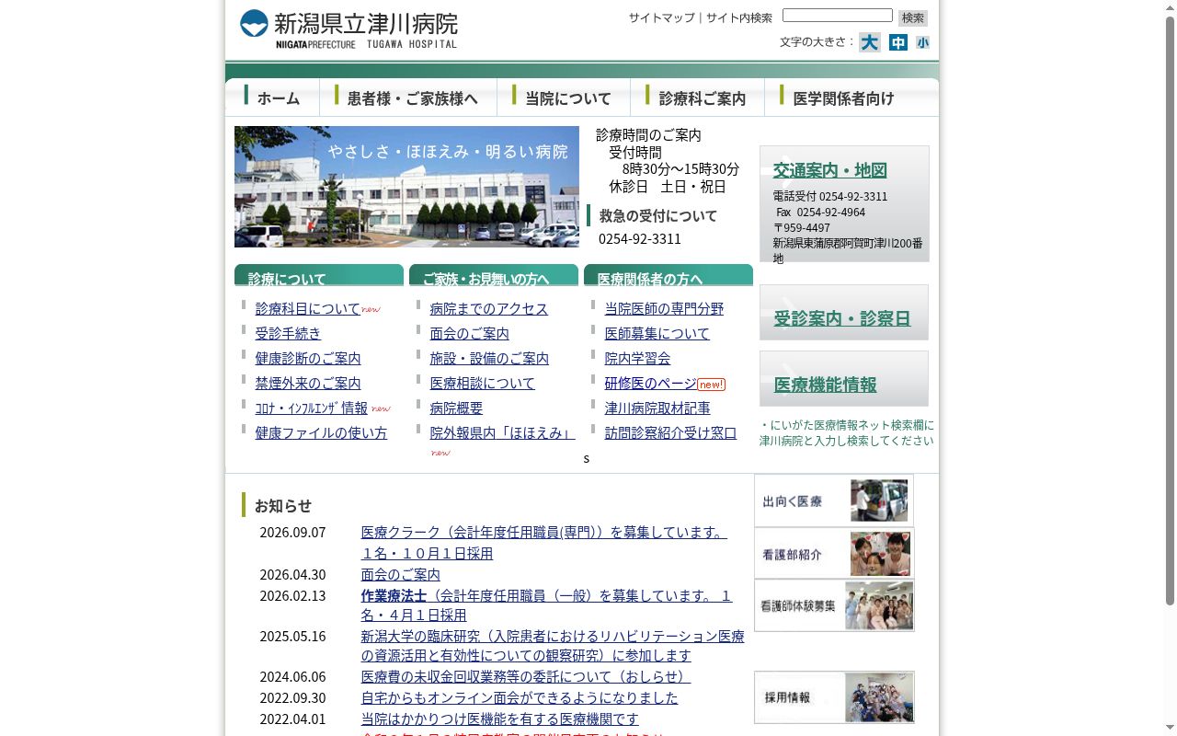This screenshot has width=1177, height=736.
Task: Open the サイトマップ link
Action: click(x=662, y=17)
